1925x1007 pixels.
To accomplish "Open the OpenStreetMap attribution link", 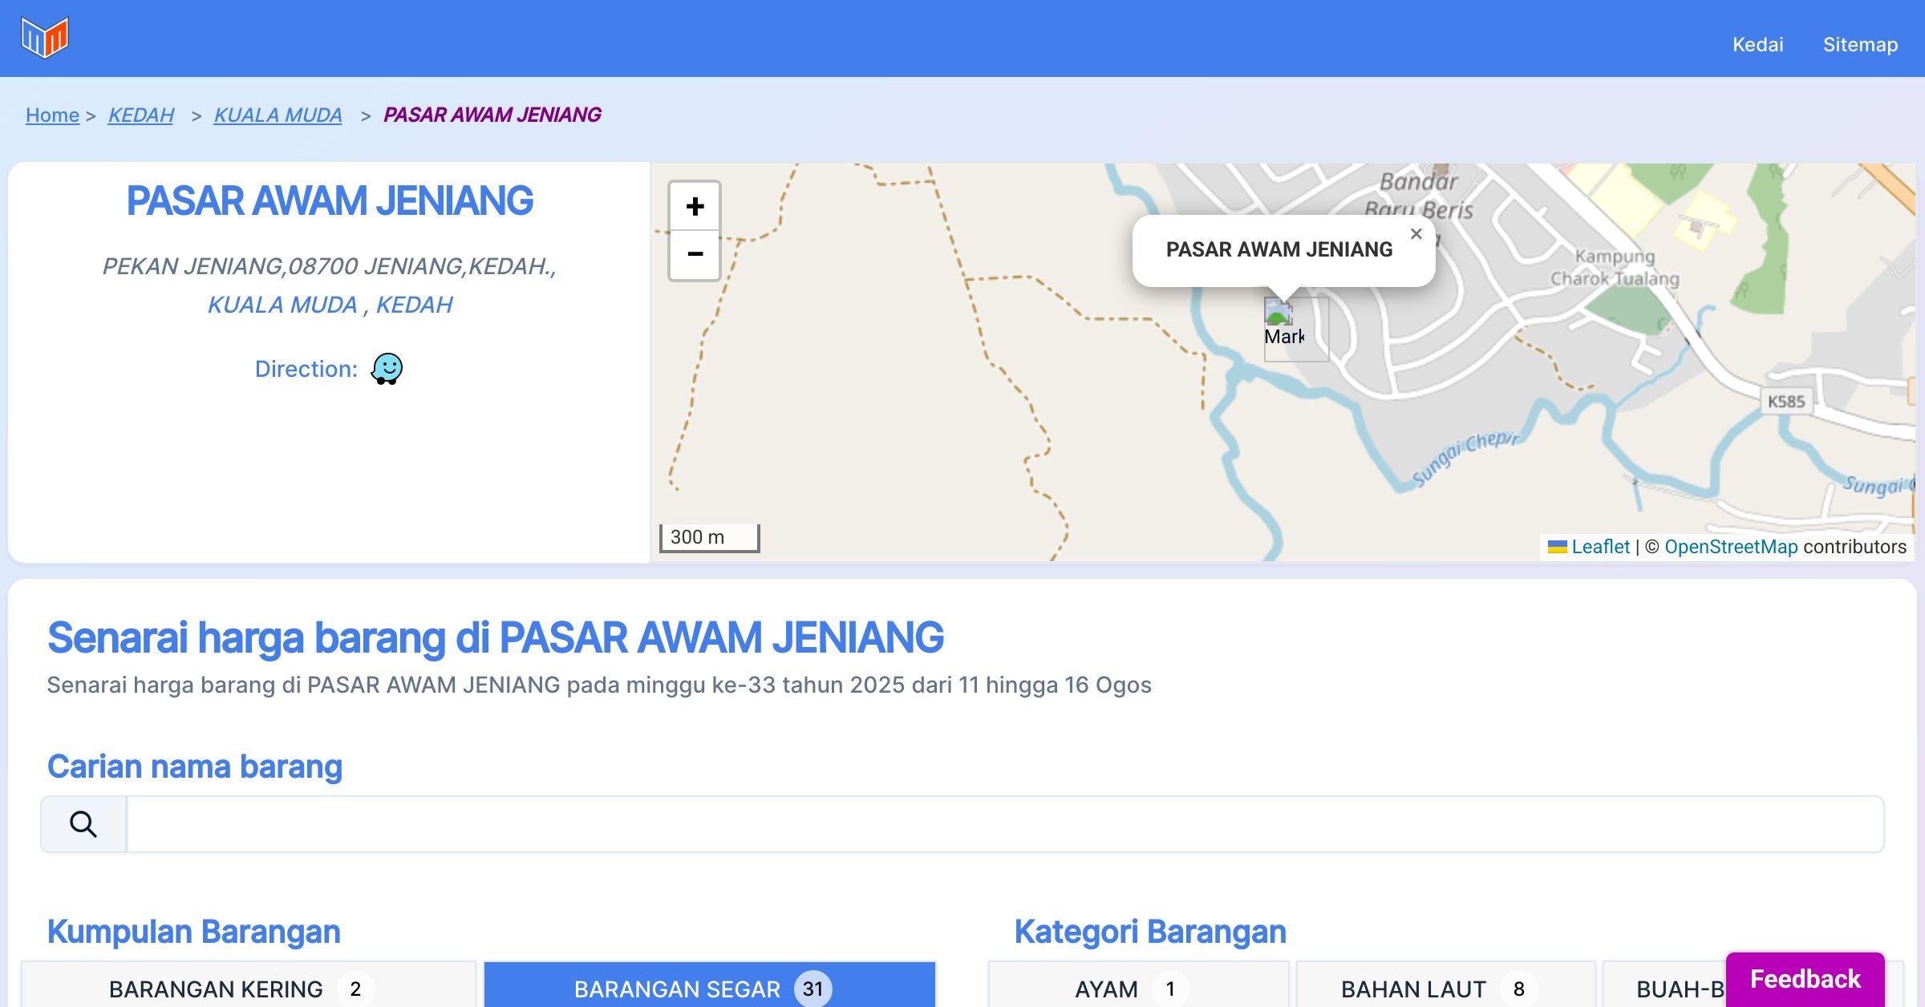I will click(1731, 547).
